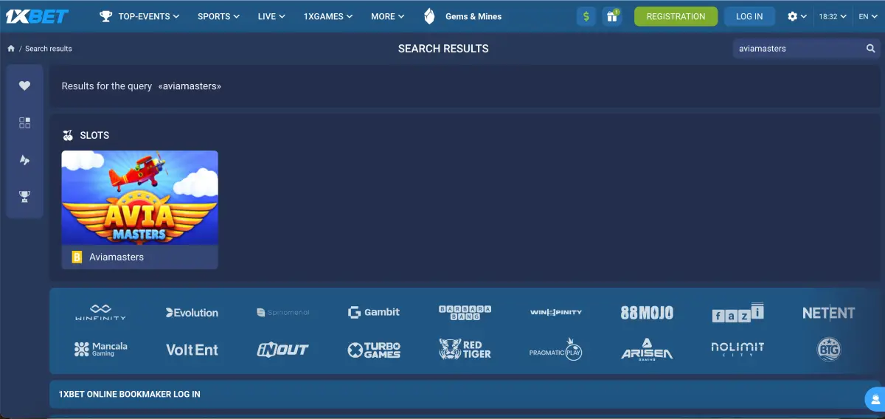Select the Gambit provider logo
This screenshot has height=419, width=885.
coord(374,312)
